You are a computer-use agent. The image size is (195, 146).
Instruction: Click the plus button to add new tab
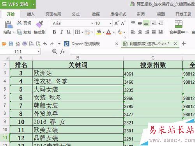(184, 44)
